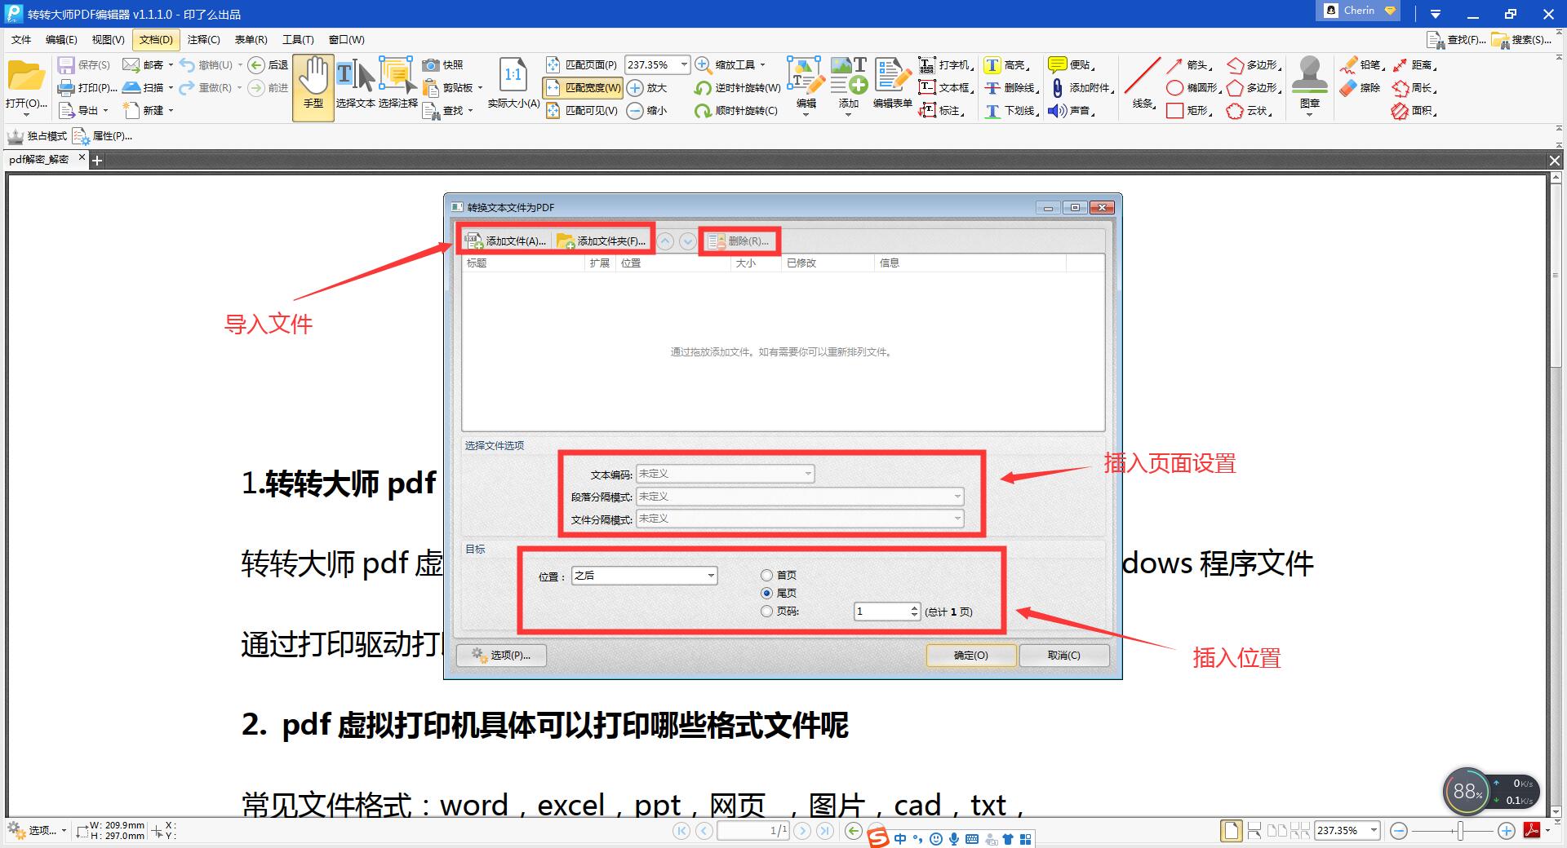This screenshot has width=1567, height=848.
Task: Click the 查找(F) button at top right
Action: tap(1456, 39)
